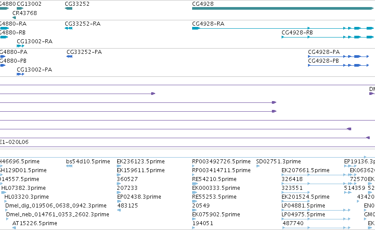Select EST HL03320.3prime
The image size is (375, 230).
tap(26, 197)
